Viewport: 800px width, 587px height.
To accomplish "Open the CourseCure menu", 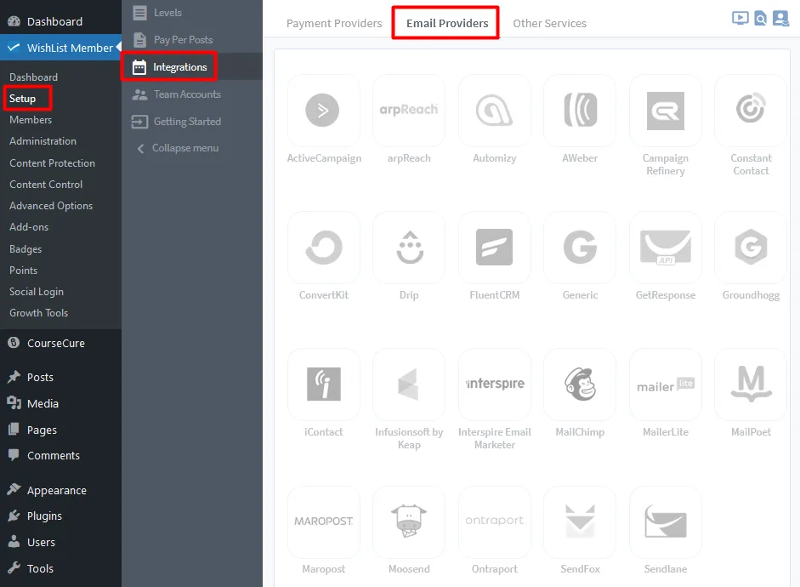I will (60, 343).
